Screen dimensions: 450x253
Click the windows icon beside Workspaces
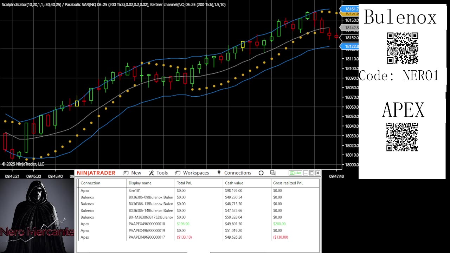click(178, 173)
